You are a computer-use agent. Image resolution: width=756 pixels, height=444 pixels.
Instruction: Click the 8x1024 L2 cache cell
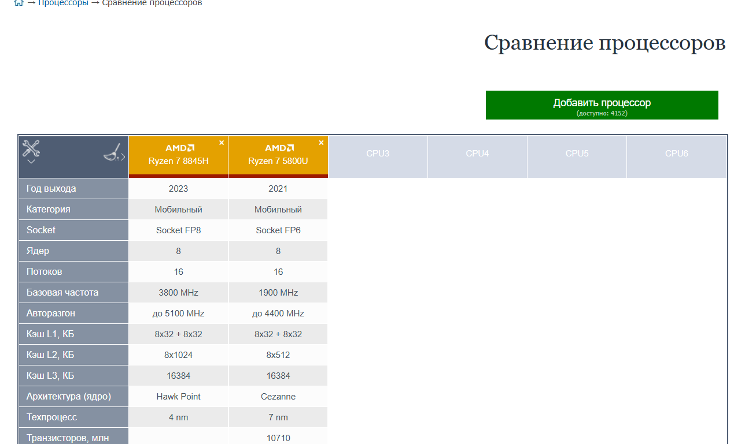coord(179,355)
